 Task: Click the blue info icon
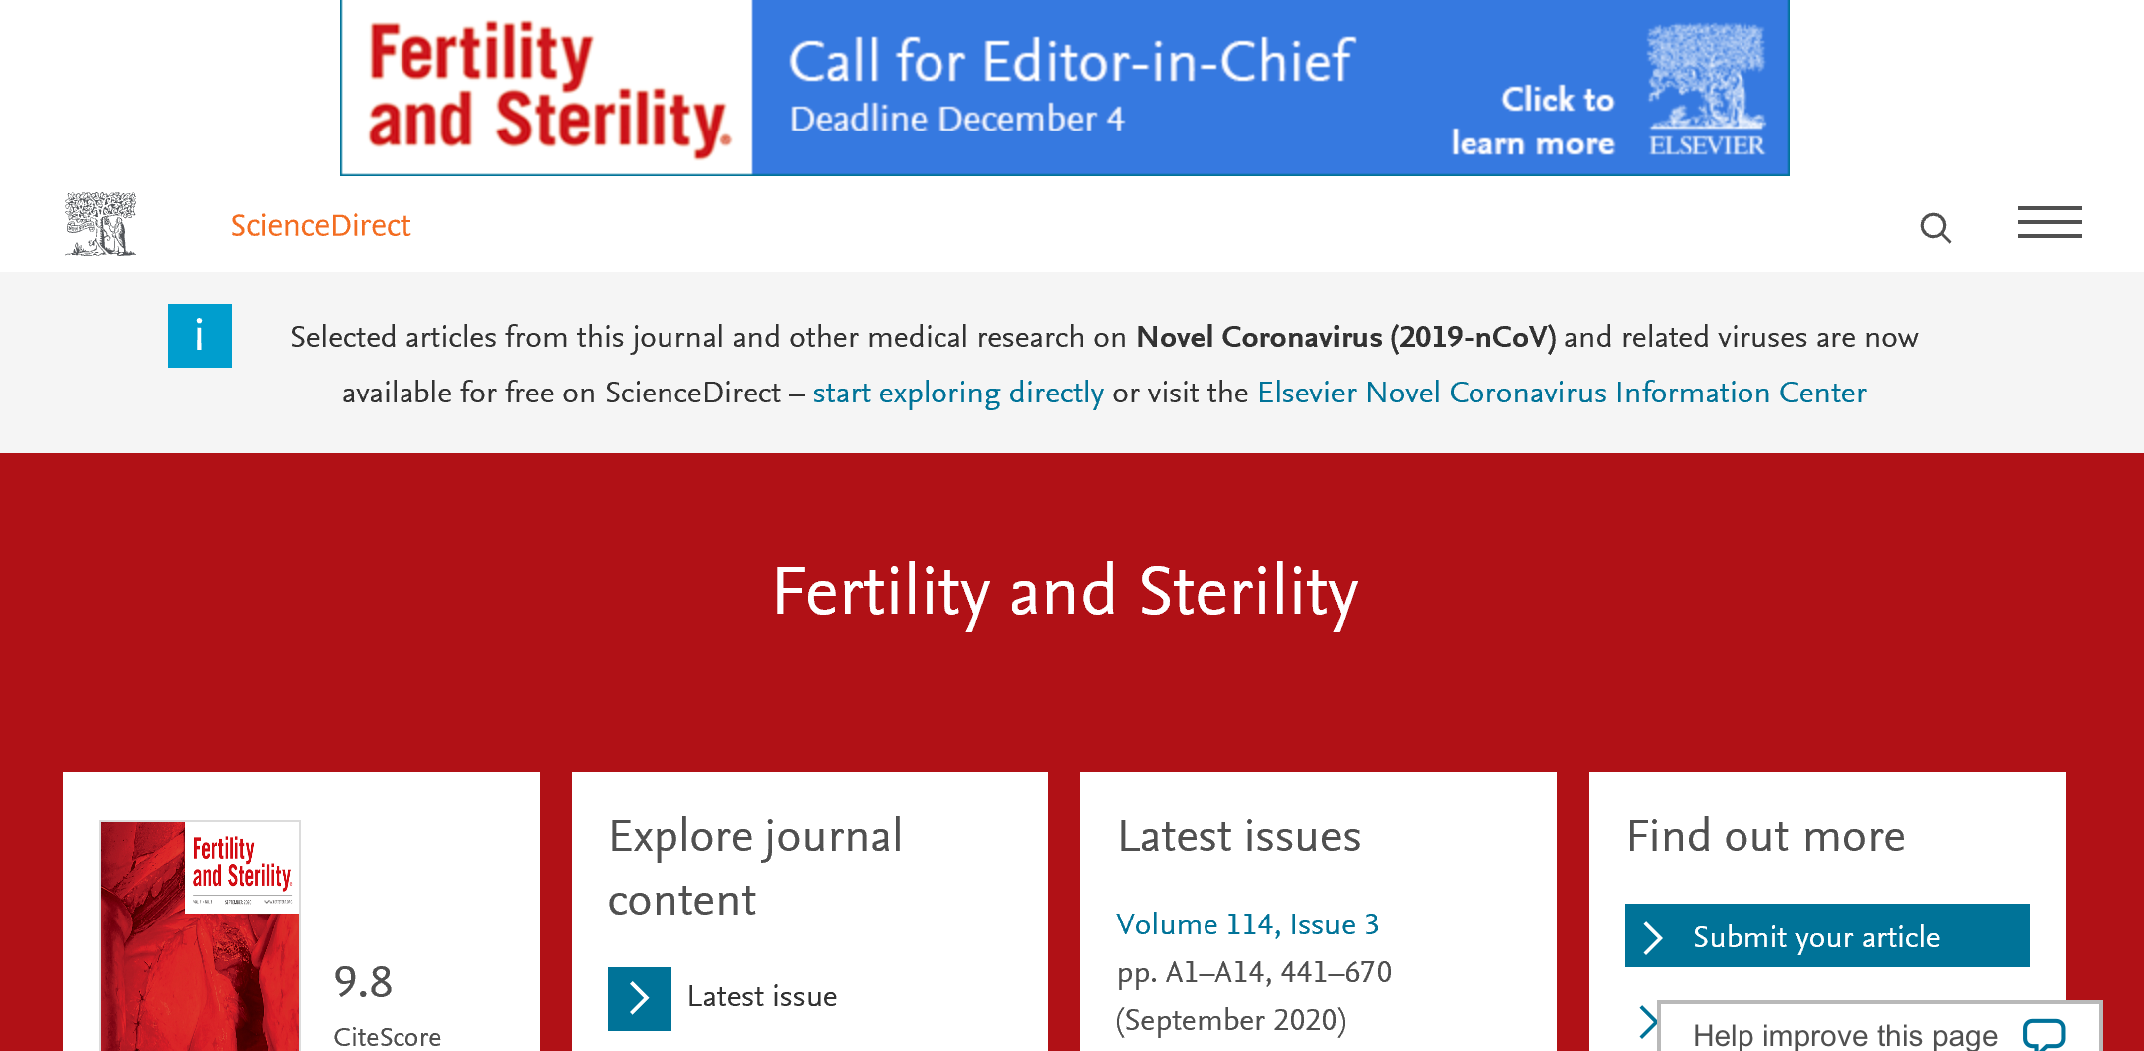click(200, 336)
